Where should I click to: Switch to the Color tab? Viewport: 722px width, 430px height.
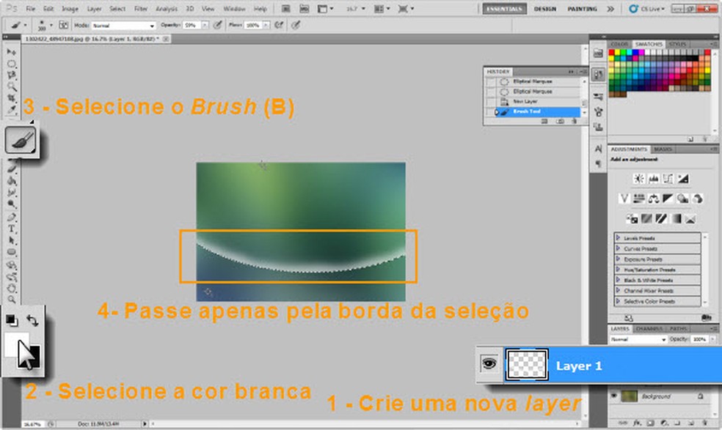pyautogui.click(x=619, y=44)
